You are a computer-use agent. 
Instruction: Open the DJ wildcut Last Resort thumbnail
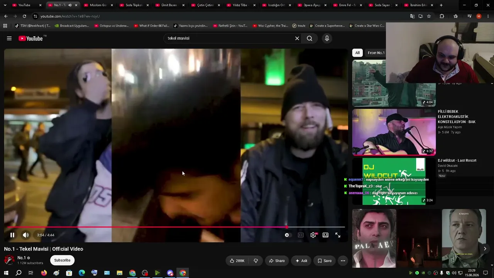(394, 181)
